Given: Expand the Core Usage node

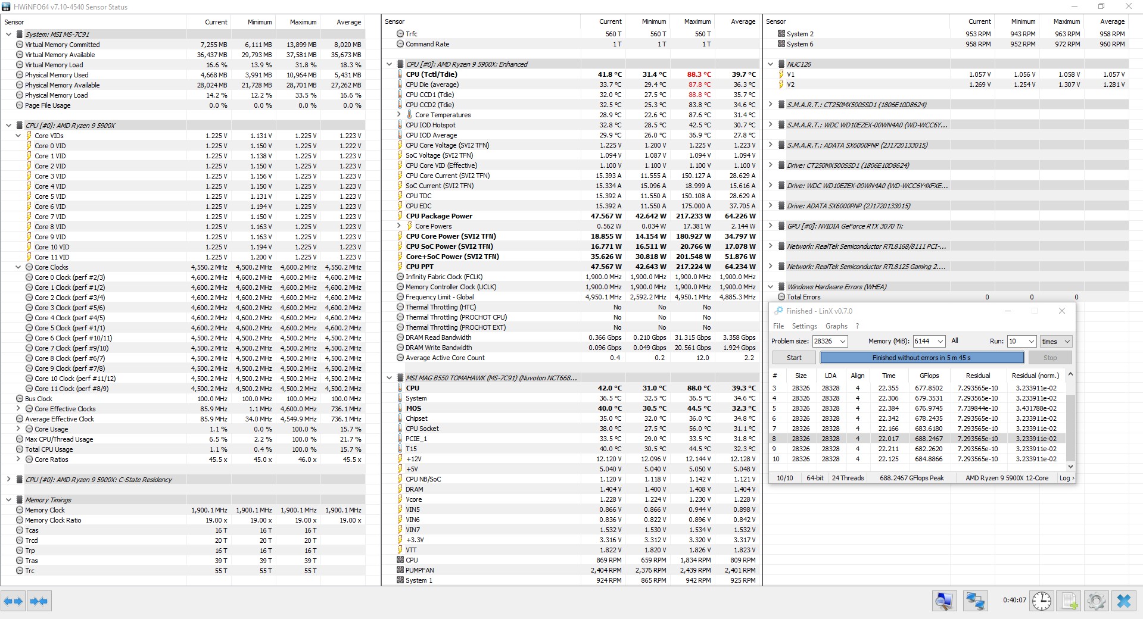Looking at the screenshot, I should point(18,429).
